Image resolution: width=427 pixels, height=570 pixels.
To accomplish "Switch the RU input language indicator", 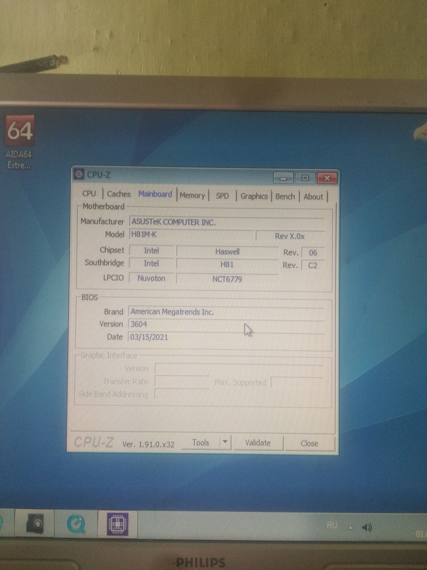I will pyautogui.click(x=332, y=525).
